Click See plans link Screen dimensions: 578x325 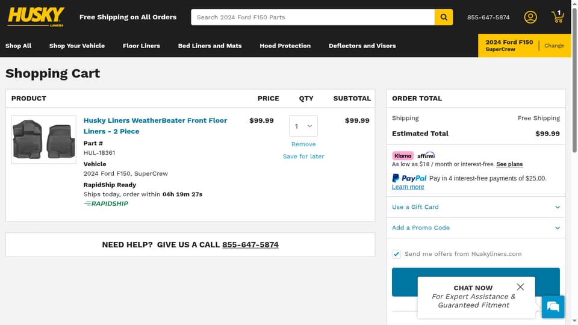point(509,164)
